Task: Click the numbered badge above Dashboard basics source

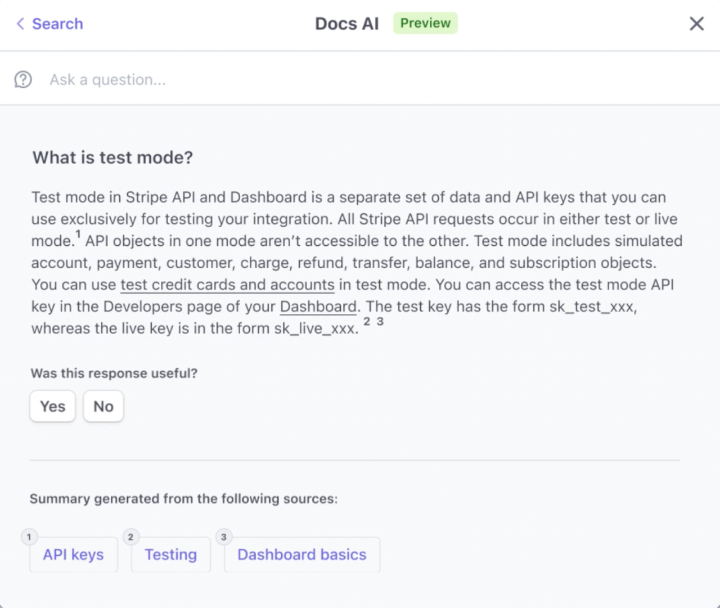Action: click(x=223, y=537)
